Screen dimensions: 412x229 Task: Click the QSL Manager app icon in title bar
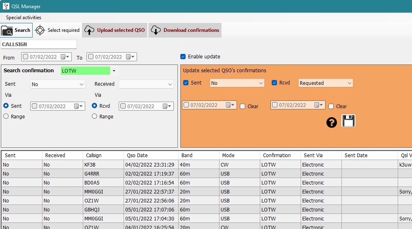[x=6, y=6]
